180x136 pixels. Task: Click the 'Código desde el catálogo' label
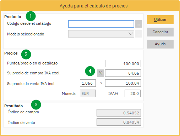(x=29, y=23)
